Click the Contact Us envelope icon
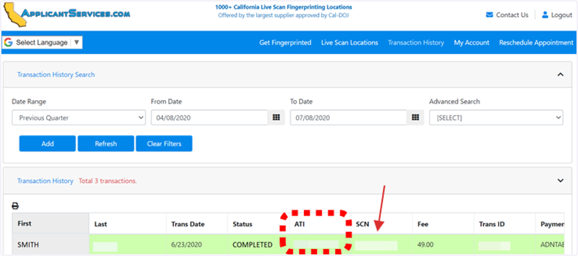This screenshot has height=256, width=578. point(489,15)
